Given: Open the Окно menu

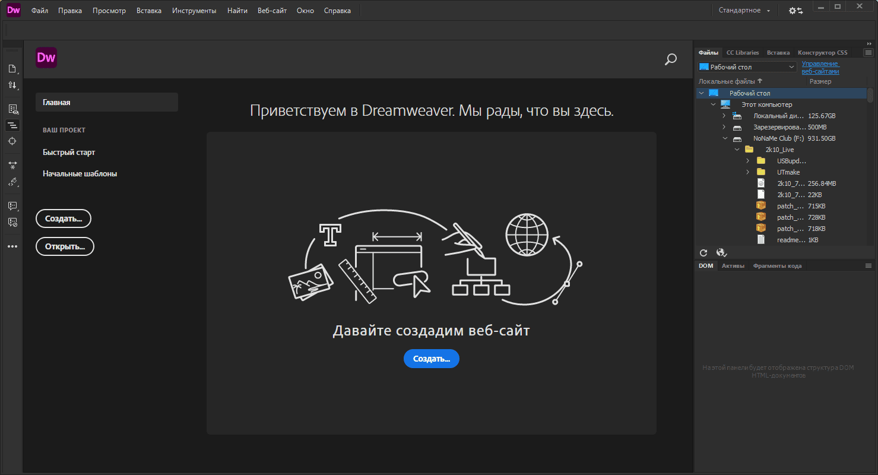Looking at the screenshot, I should click(x=305, y=11).
